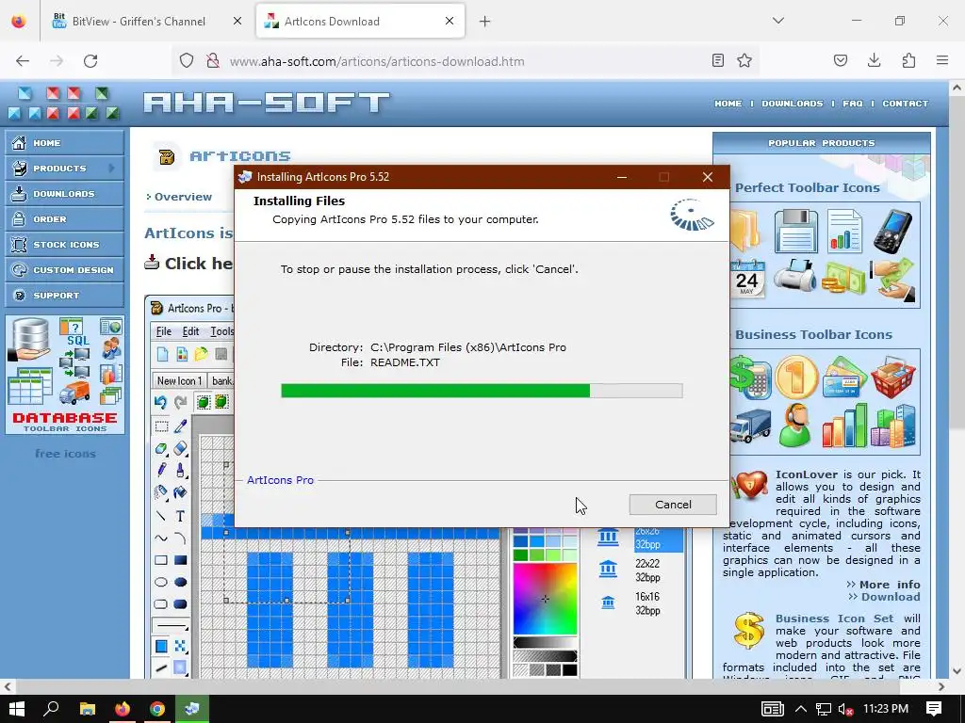Viewport: 965px width, 723px height.
Task: Open the SUPPORT sidebar item
Action: tap(65, 295)
